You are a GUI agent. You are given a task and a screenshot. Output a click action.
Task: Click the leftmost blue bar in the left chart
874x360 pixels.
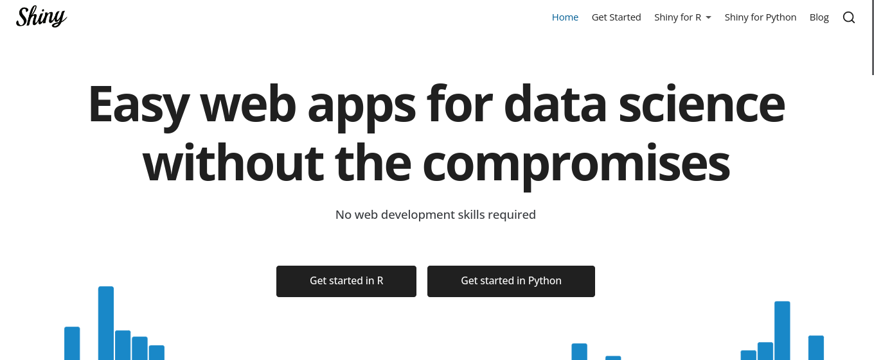pos(72,343)
